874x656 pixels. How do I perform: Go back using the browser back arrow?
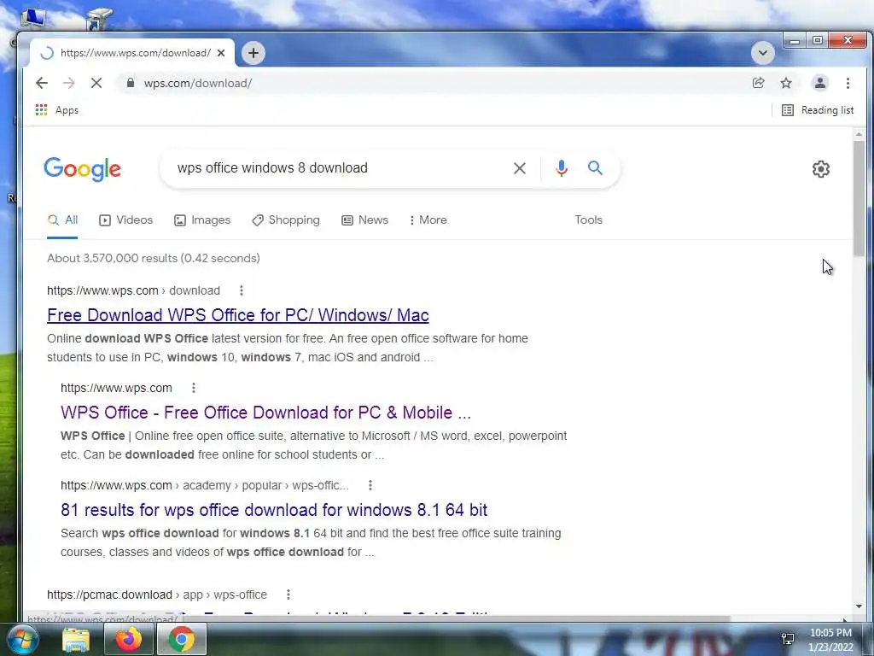(x=42, y=83)
